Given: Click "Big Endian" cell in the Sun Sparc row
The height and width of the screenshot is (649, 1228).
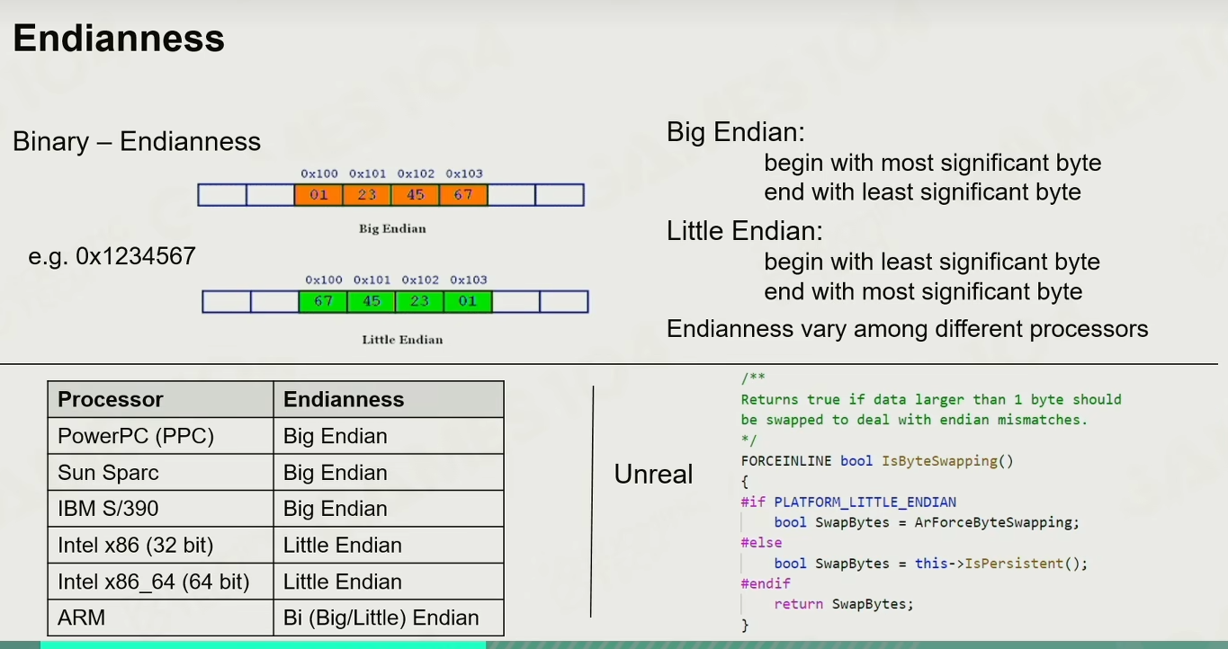Looking at the screenshot, I should [388, 473].
